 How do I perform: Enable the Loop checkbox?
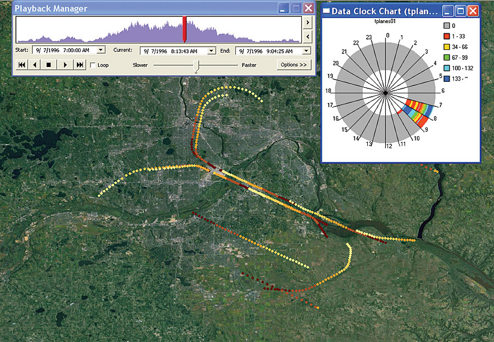(93, 65)
